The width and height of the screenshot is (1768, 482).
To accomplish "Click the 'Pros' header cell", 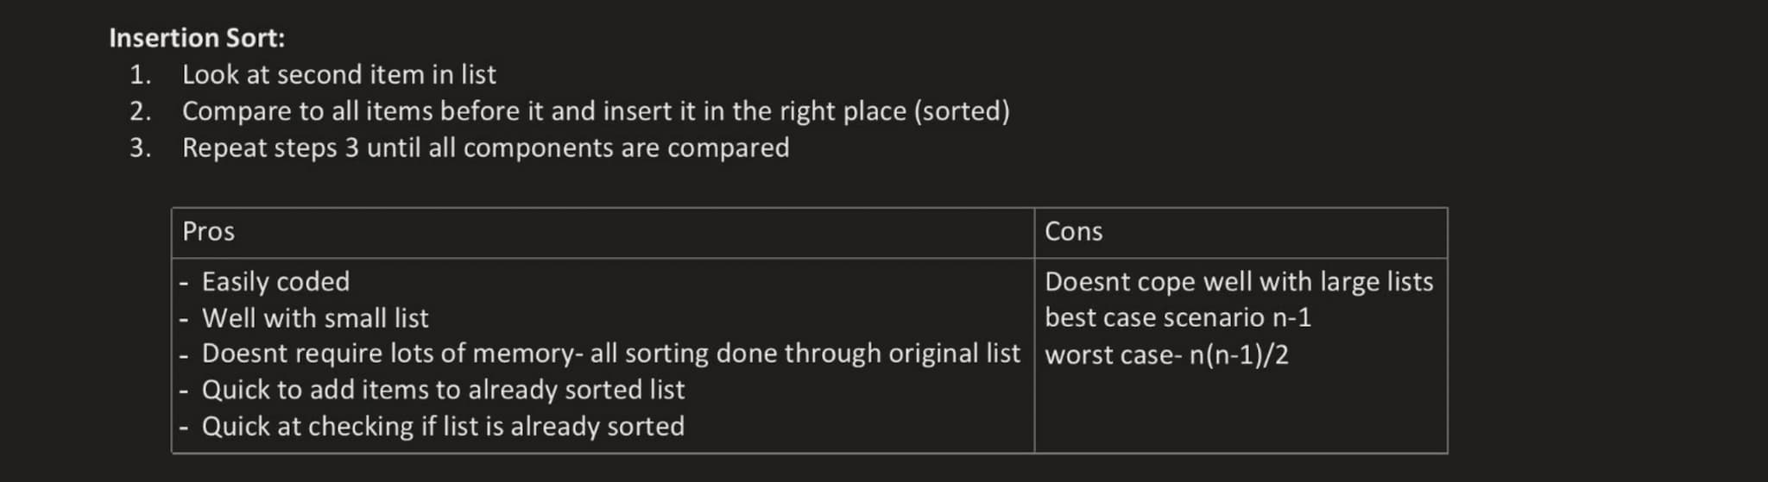I will pos(603,232).
